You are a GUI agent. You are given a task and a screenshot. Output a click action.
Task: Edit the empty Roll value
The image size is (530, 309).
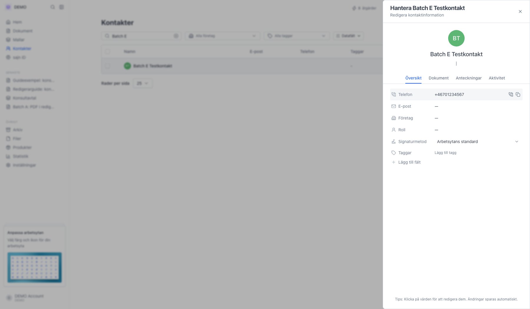point(436,130)
